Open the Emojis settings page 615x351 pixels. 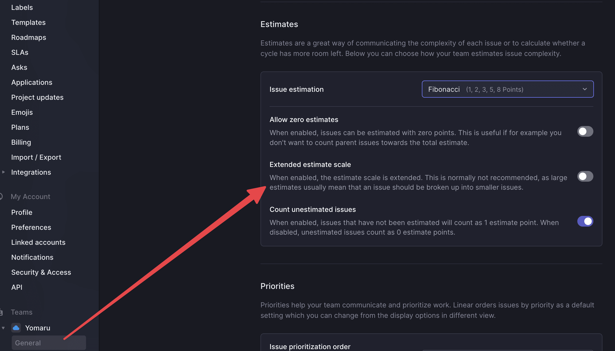[x=22, y=112]
